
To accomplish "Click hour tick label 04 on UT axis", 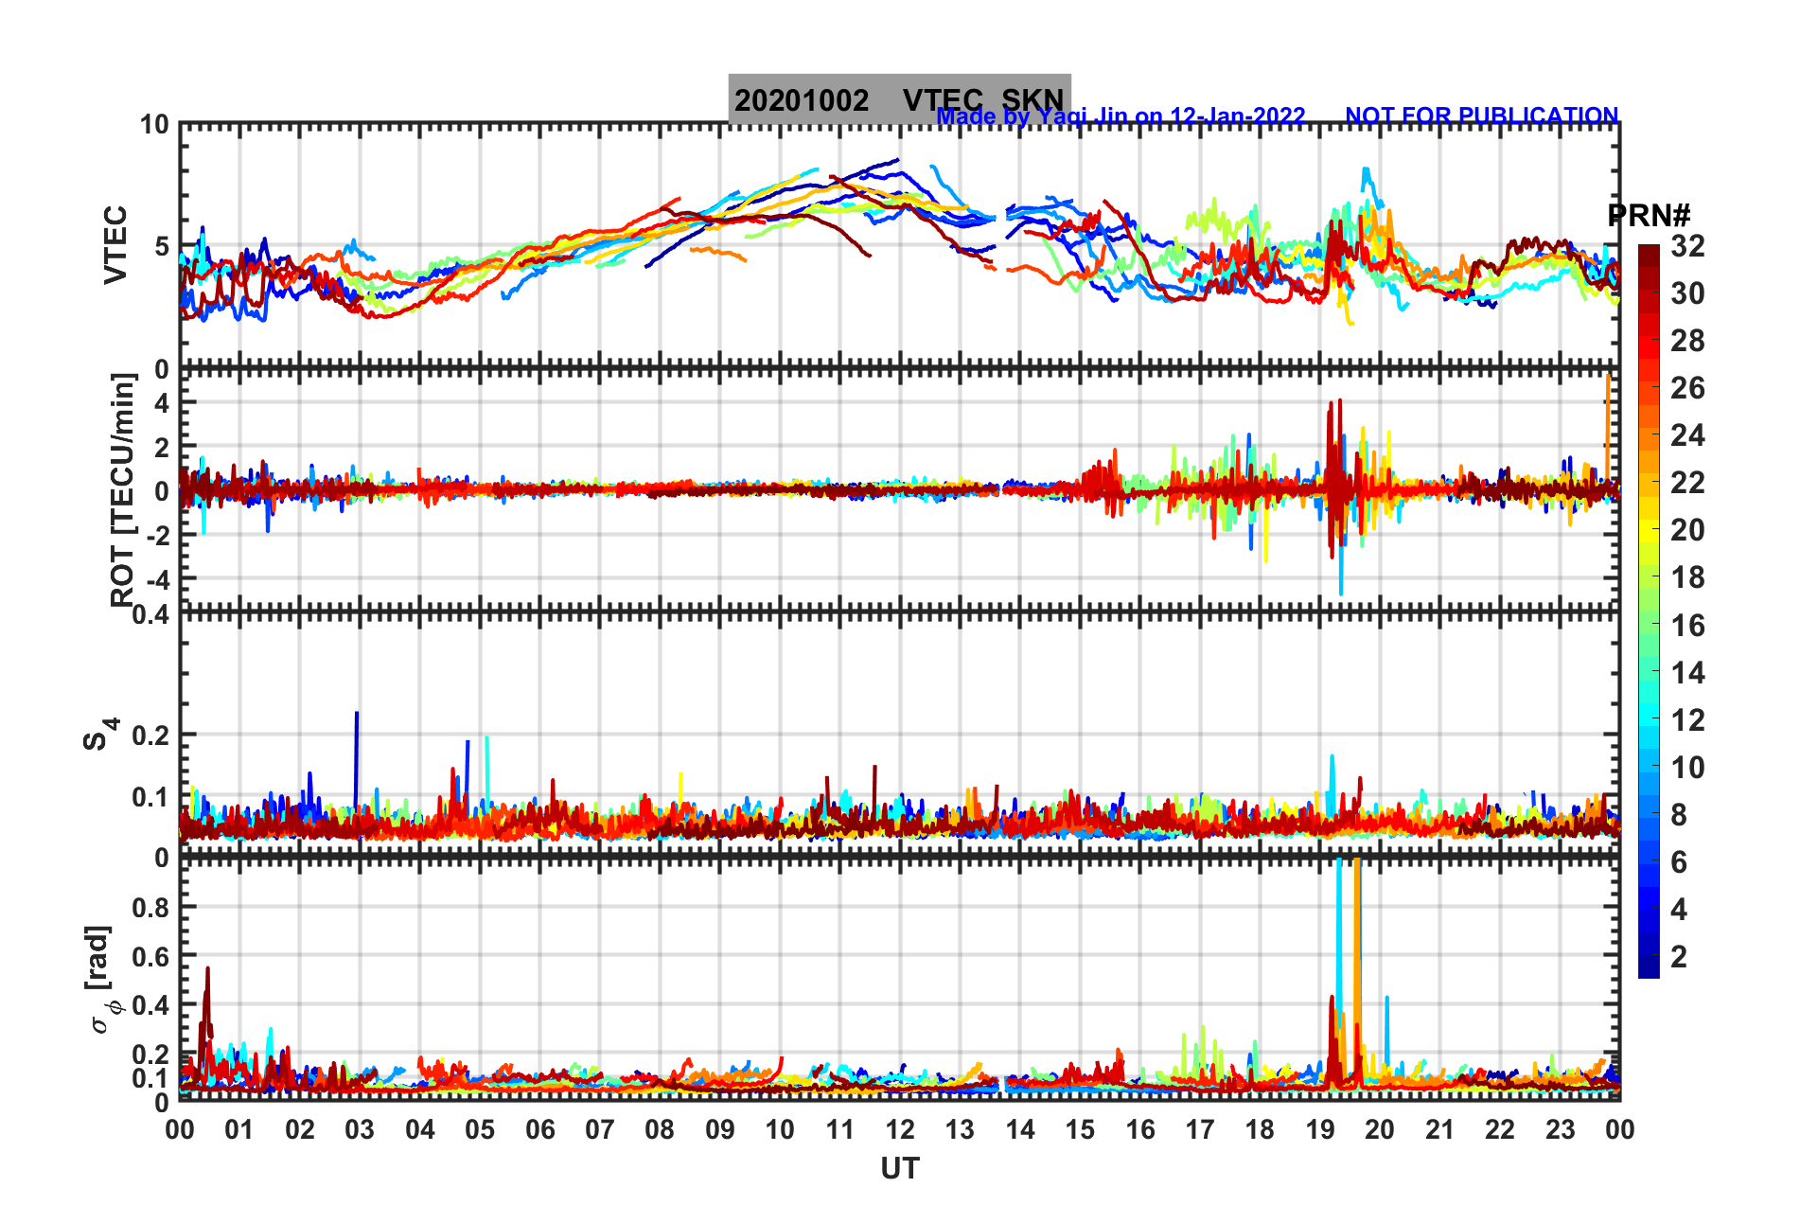I will (420, 1129).
